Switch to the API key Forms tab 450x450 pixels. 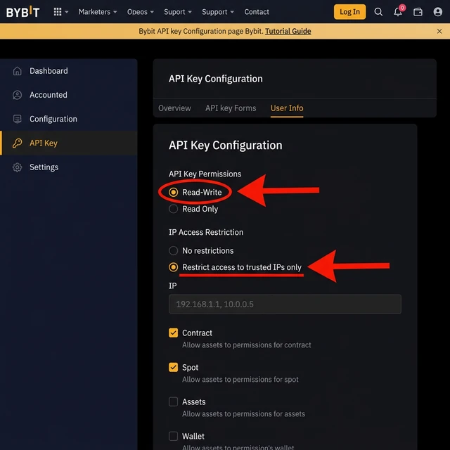(231, 108)
